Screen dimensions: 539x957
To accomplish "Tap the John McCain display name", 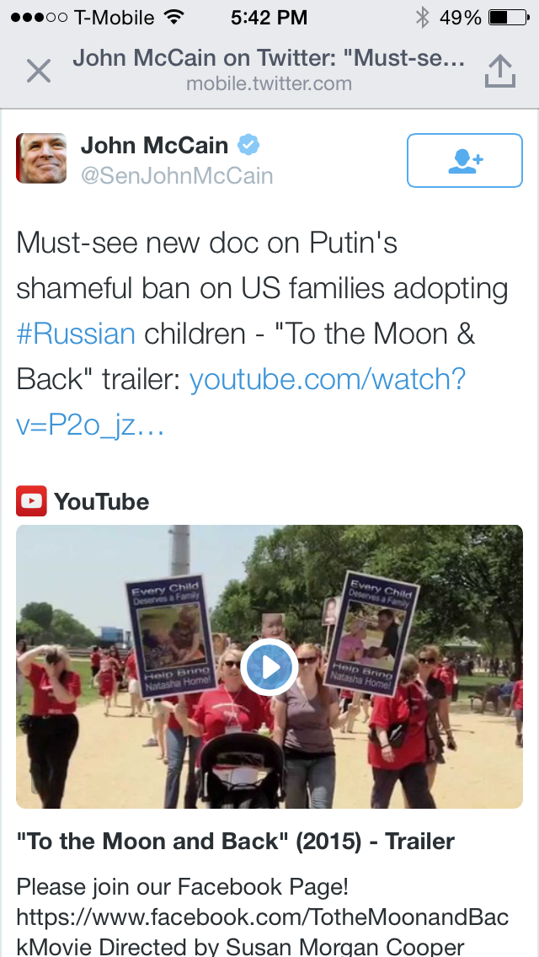I will (154, 146).
